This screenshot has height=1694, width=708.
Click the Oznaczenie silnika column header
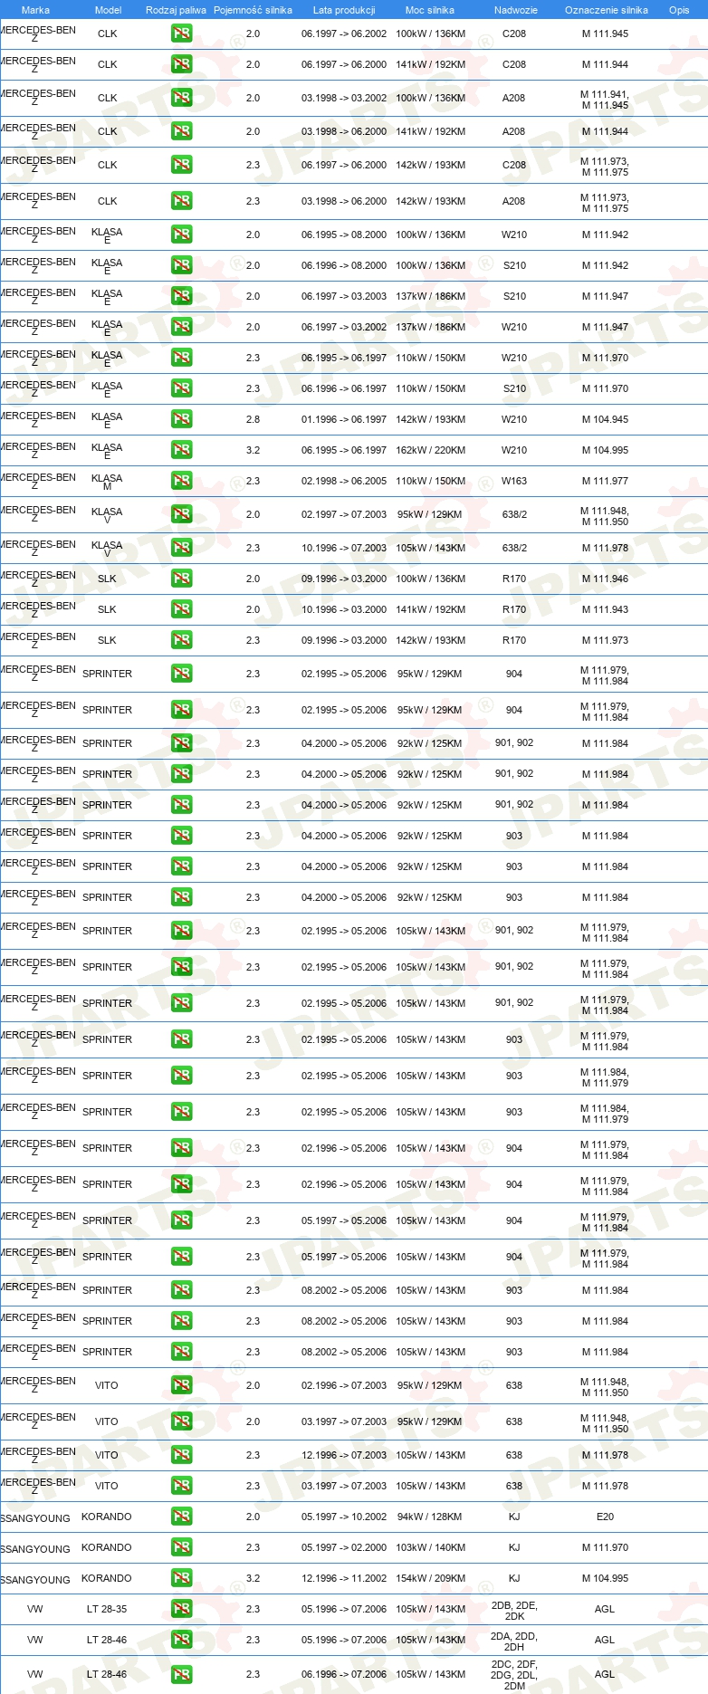click(607, 10)
